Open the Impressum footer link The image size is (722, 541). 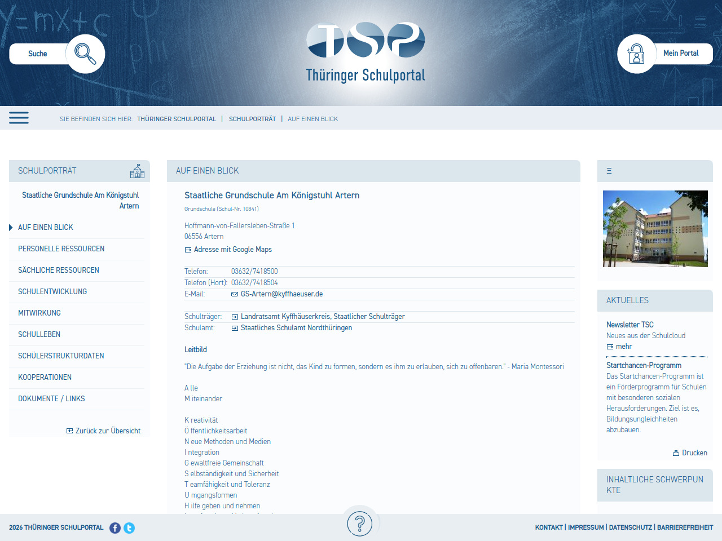(x=585, y=527)
